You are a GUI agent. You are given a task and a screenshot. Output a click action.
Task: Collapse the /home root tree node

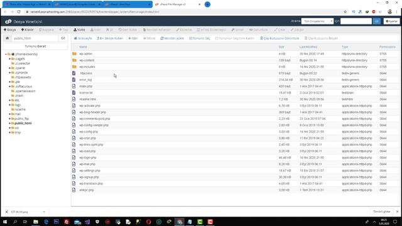[x=6, y=55]
